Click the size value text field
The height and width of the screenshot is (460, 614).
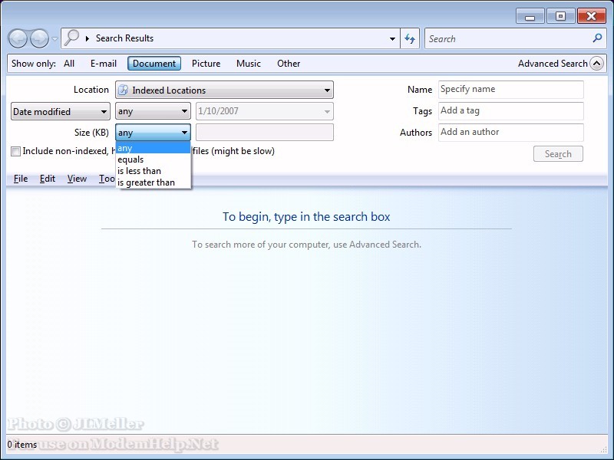265,132
